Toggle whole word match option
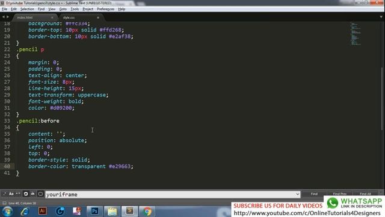Viewport: 385px width, 217px height. (x=17, y=194)
